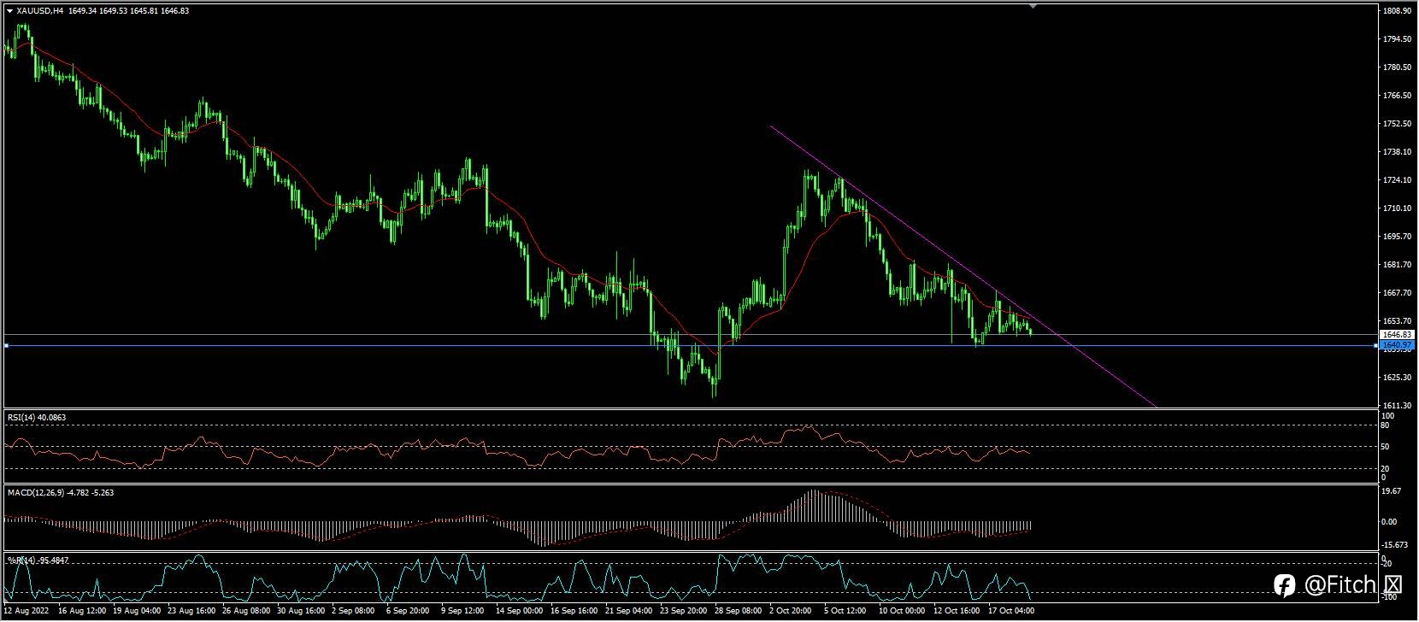Click the 1653.70 price scale label
The image size is (1419, 622).
tap(1395, 321)
